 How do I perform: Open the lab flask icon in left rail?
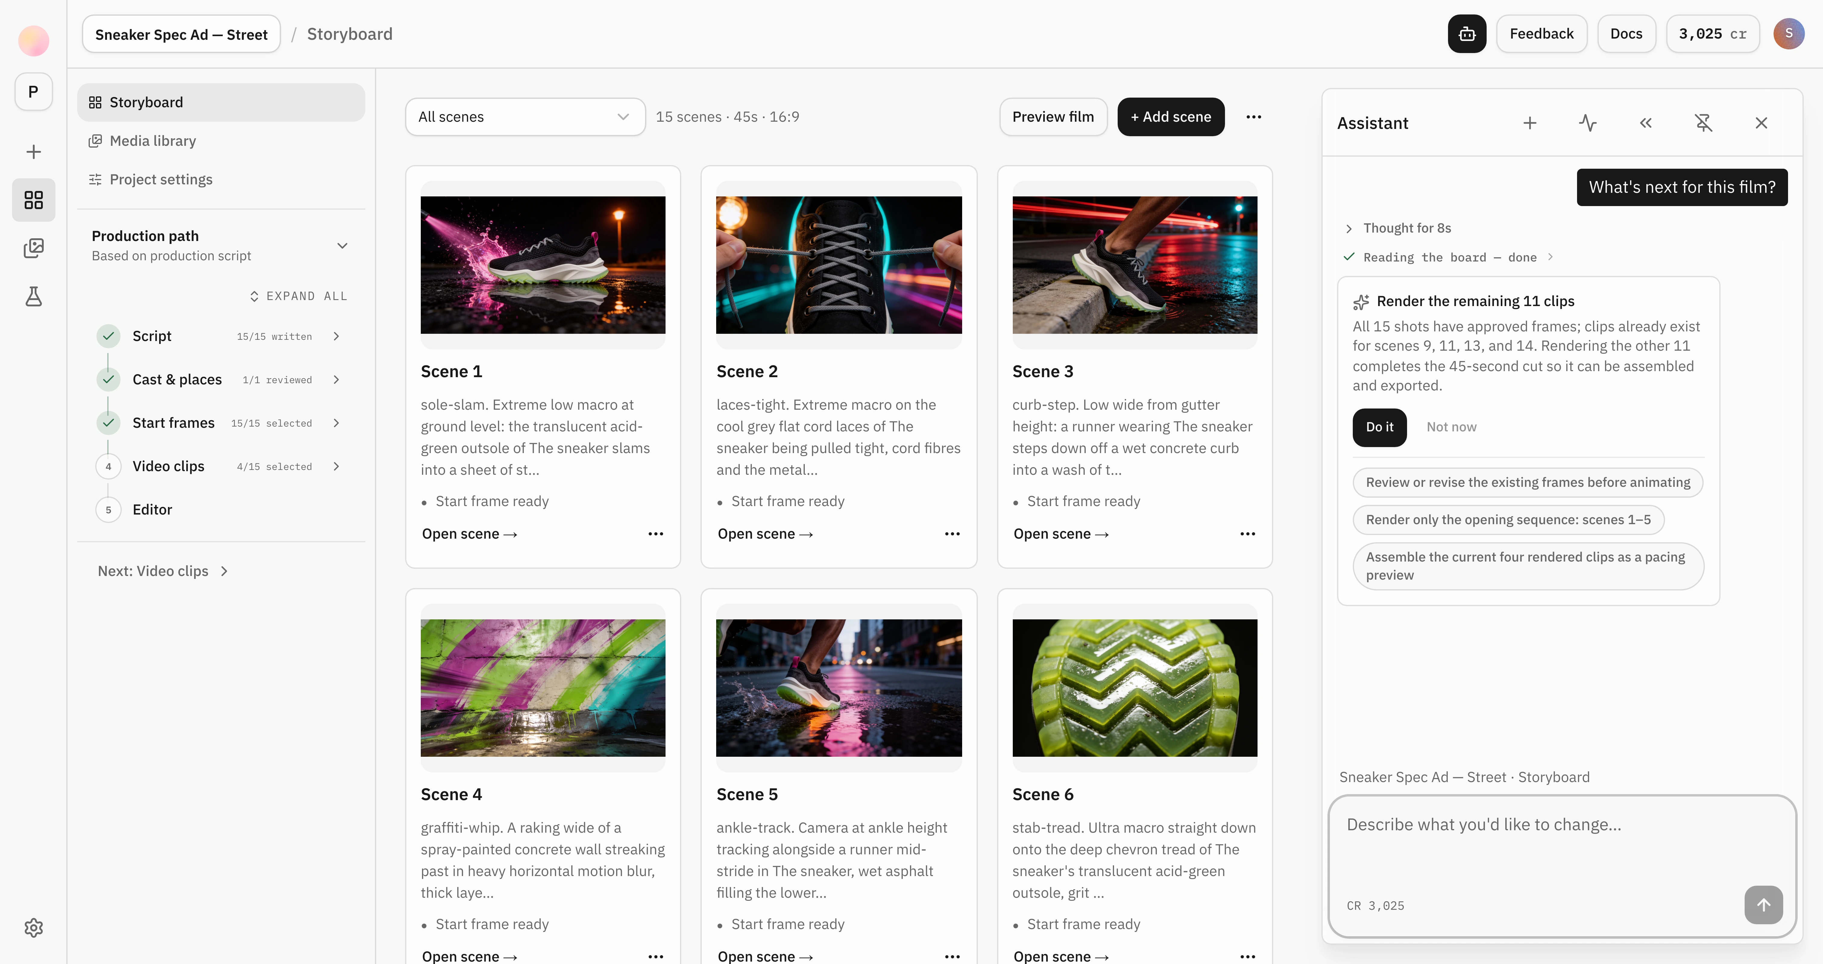tap(33, 296)
